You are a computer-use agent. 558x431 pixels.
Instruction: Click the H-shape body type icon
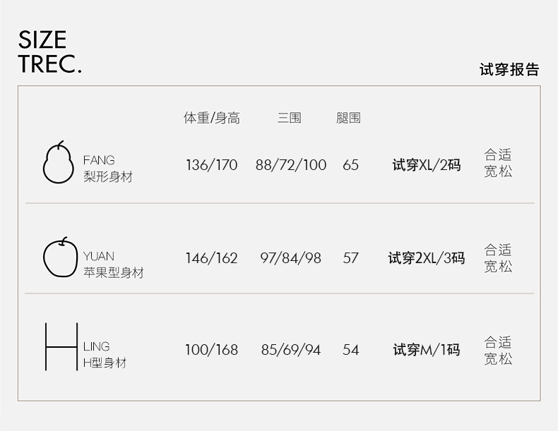[x=61, y=347]
